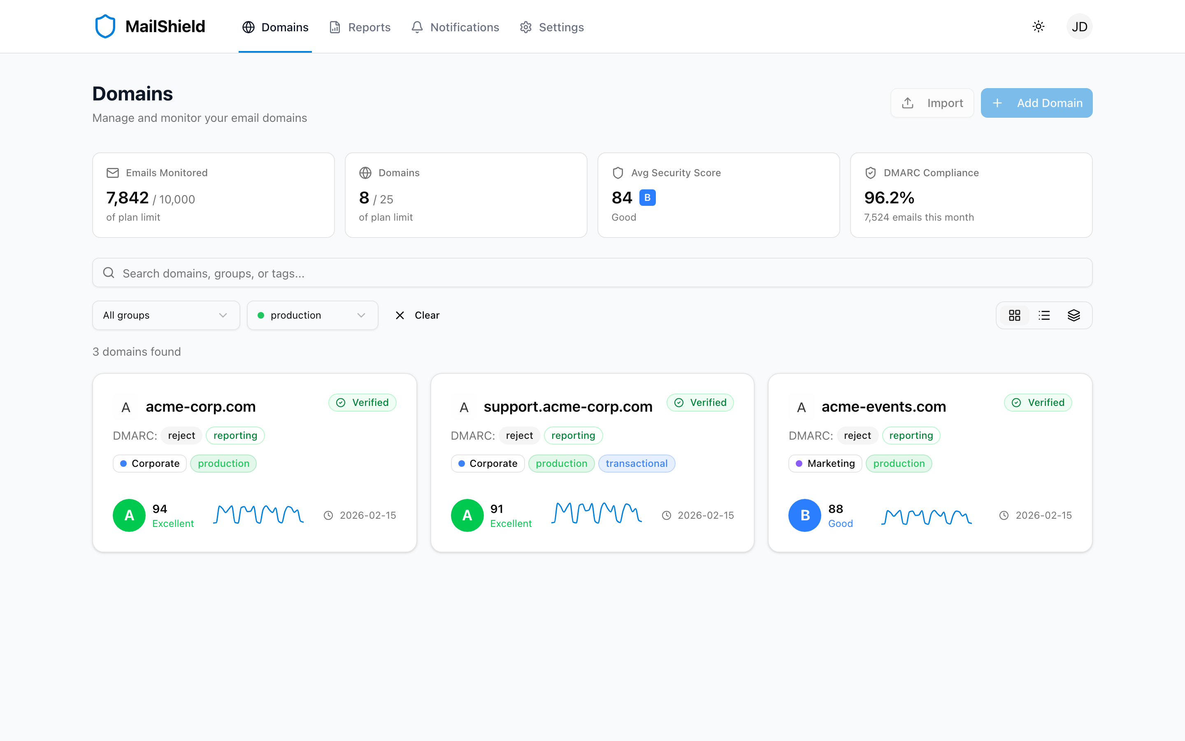Select the grid view icon

1015,315
